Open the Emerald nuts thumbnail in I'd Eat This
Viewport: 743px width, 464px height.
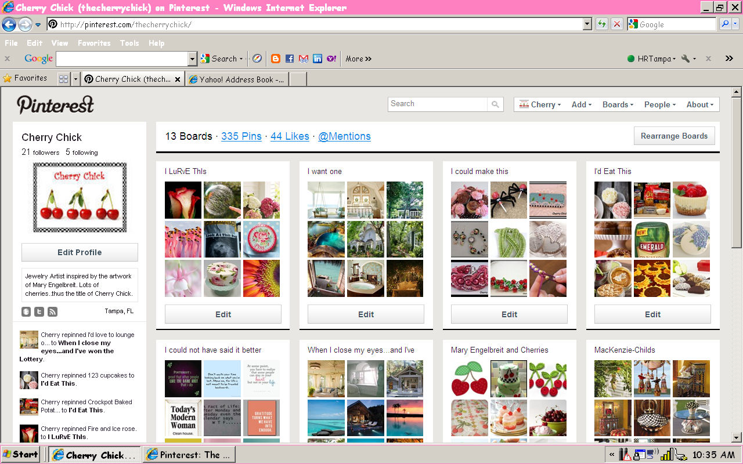point(652,239)
